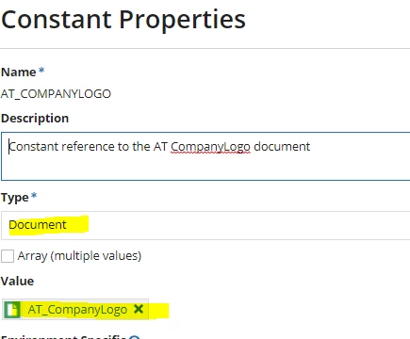The image size is (410, 339).
Task: Click inside the Description text box
Action: 205,156
